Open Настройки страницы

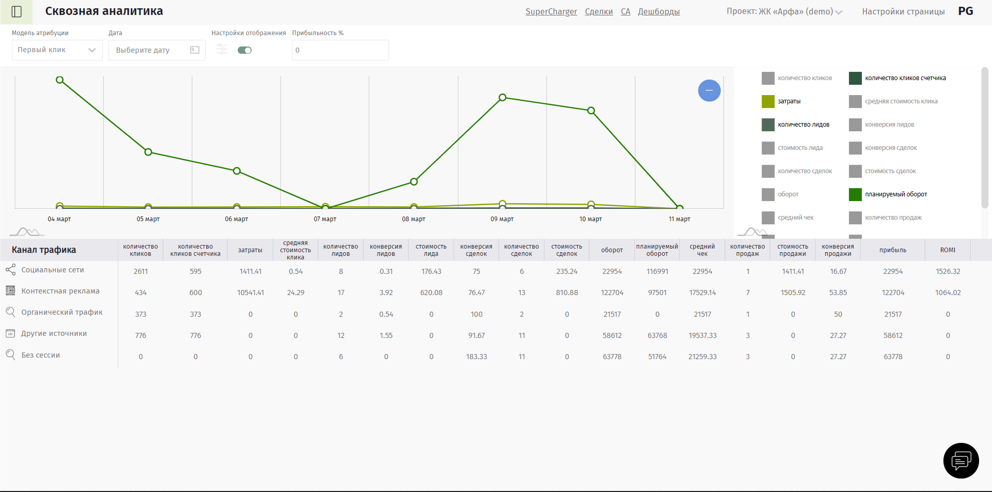click(903, 11)
